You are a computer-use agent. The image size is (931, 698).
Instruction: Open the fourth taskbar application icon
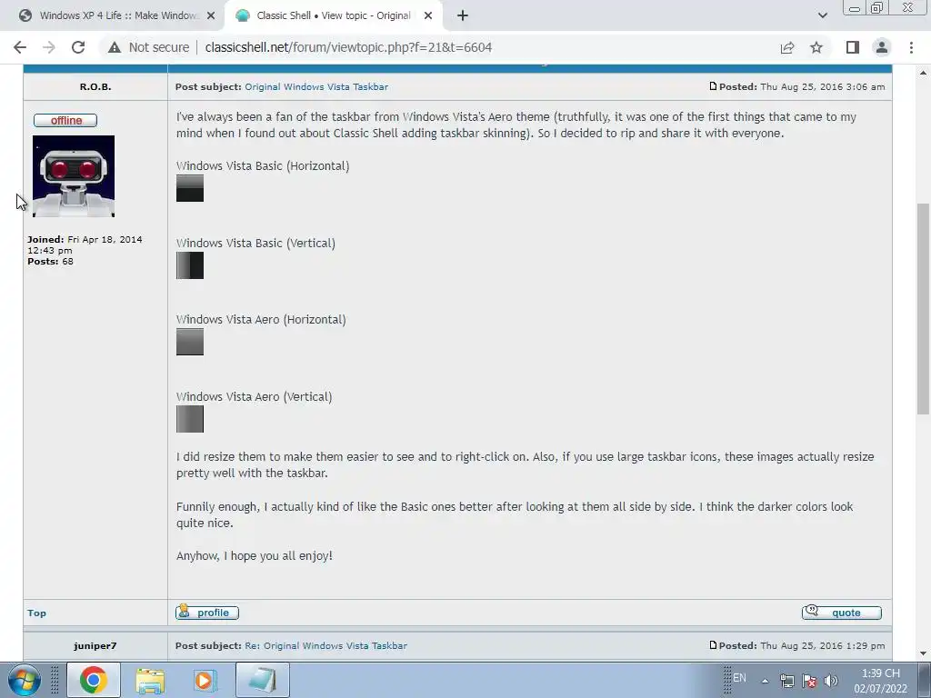coord(263,680)
